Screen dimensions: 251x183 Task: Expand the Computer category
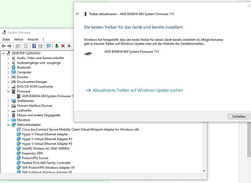click(x=8, y=73)
